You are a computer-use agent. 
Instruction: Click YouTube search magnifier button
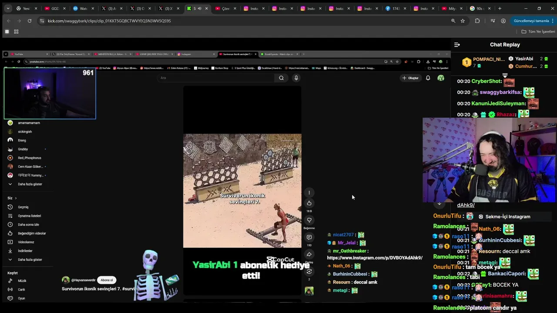[281, 78]
